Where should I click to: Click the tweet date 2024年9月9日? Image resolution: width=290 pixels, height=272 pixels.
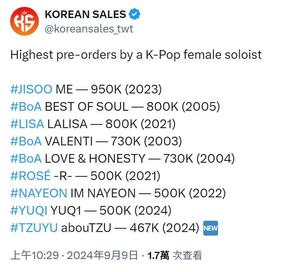(102, 255)
